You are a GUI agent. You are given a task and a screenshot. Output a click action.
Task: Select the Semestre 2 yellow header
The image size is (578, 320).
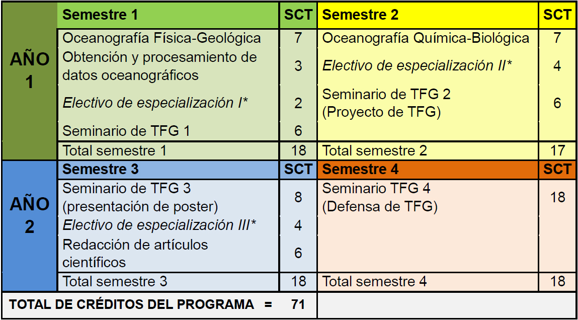360,15
